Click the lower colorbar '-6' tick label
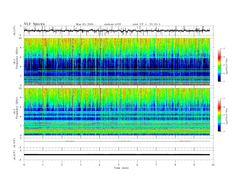 click(x=224, y=123)
